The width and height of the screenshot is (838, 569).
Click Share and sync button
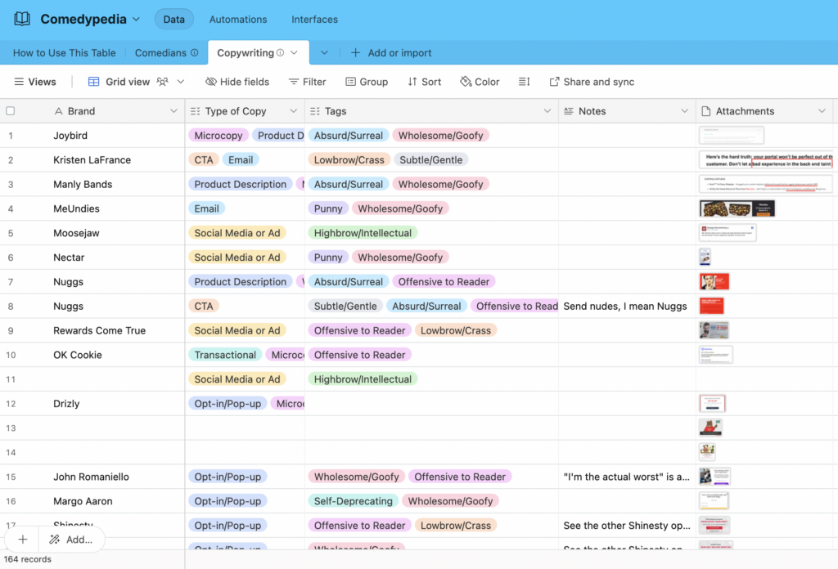click(x=592, y=82)
